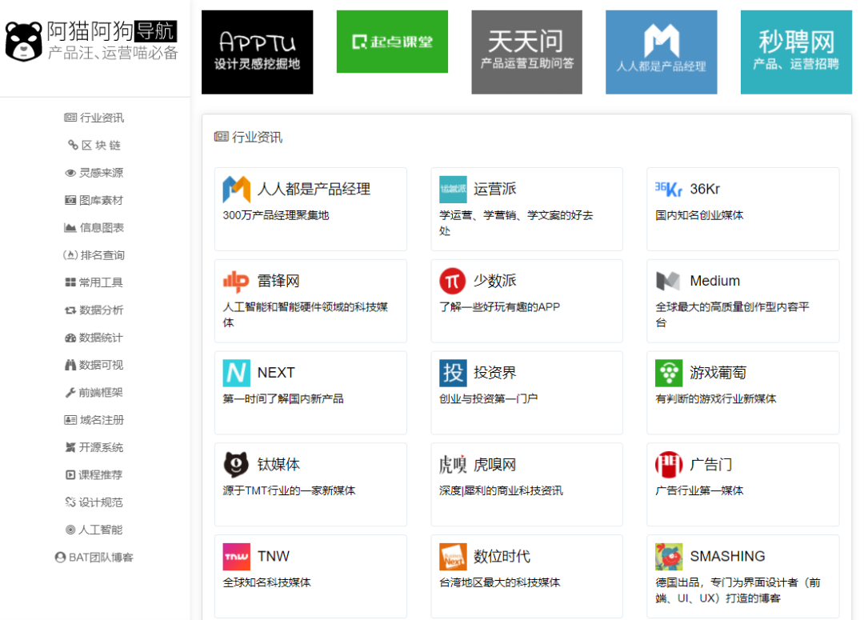Go to 数据可视 sidebar category
This screenshot has width=864, height=620.
(x=94, y=365)
